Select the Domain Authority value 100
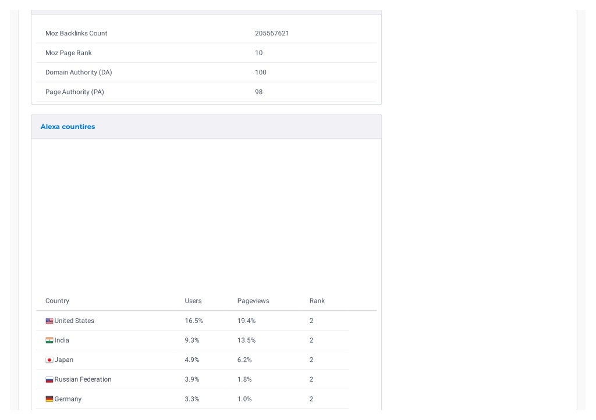Image resolution: width=596 pixels, height=420 pixels. pos(261,73)
